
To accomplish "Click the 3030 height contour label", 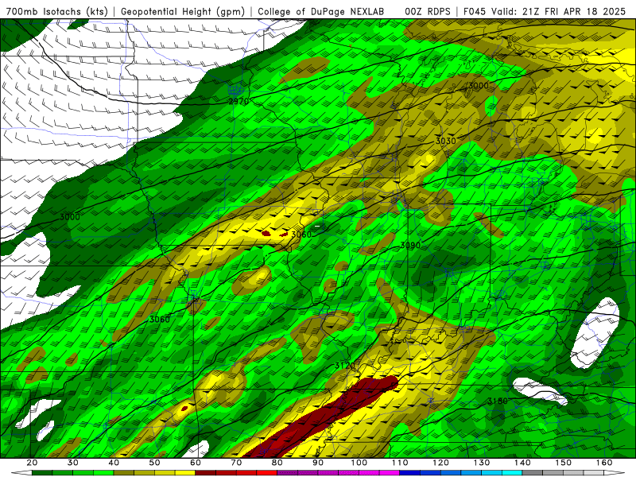I will tap(446, 141).
